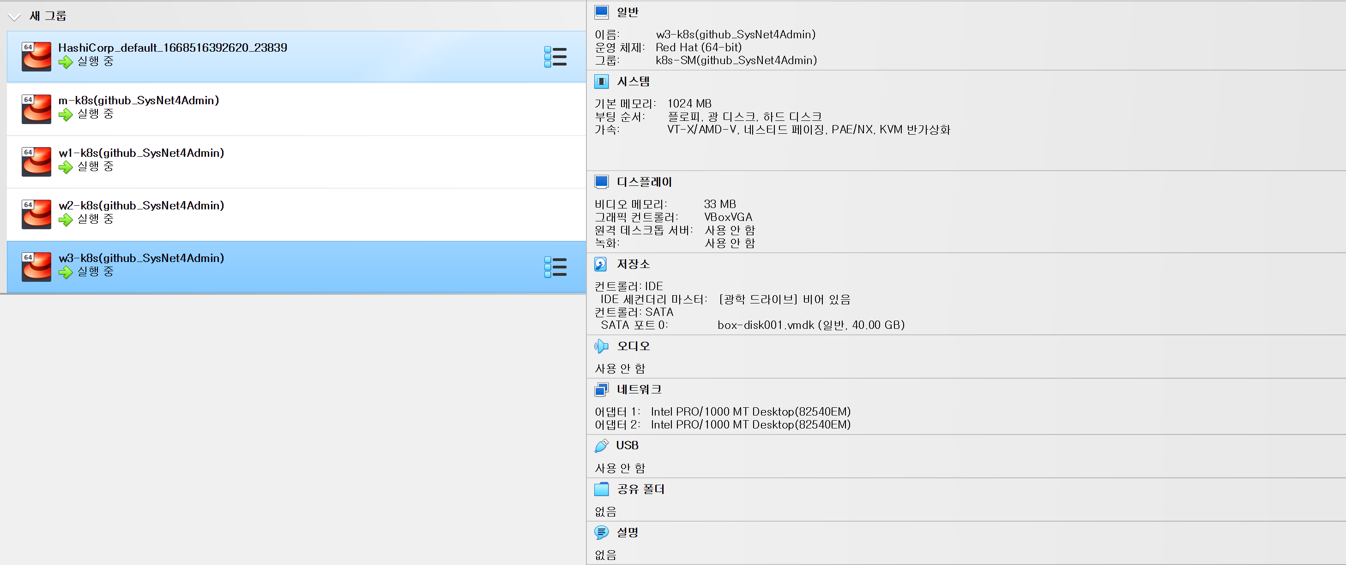
Task: Click the 공유 폴더 section folder icon
Action: [601, 489]
